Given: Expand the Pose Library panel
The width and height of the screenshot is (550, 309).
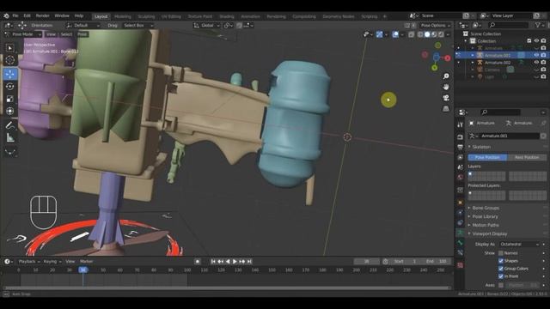Looking at the screenshot, I should tap(485, 216).
